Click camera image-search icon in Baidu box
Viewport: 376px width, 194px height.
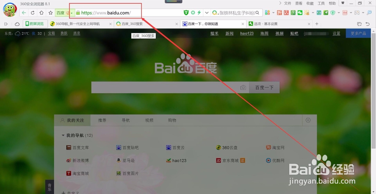point(243,87)
